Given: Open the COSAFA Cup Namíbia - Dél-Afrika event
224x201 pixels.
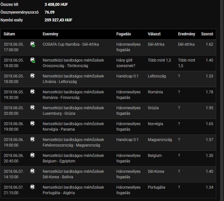Looking at the screenshot, I should pyautogui.click(x=71, y=44).
